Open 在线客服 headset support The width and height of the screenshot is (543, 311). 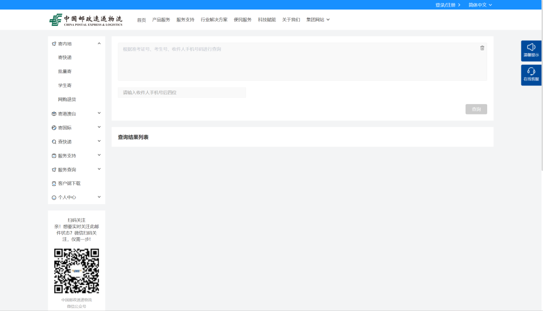click(531, 75)
